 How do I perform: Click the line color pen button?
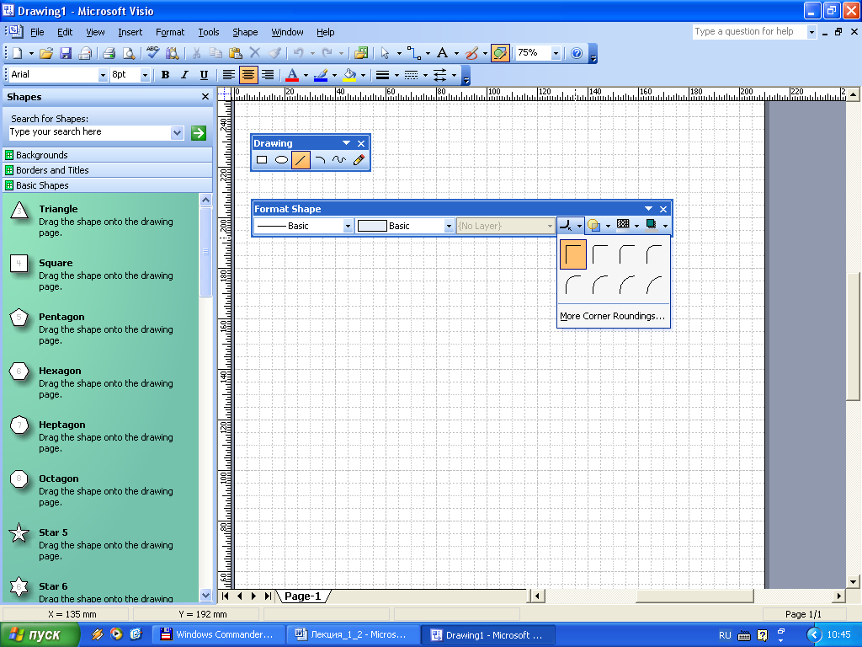(321, 75)
